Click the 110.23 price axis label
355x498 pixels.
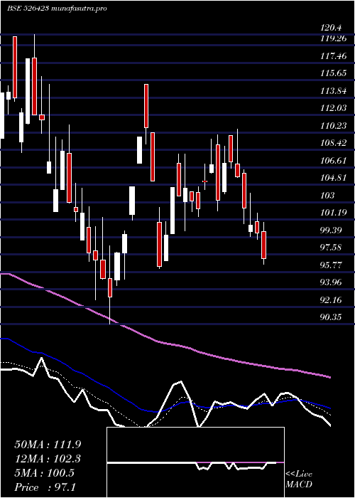coord(334,126)
